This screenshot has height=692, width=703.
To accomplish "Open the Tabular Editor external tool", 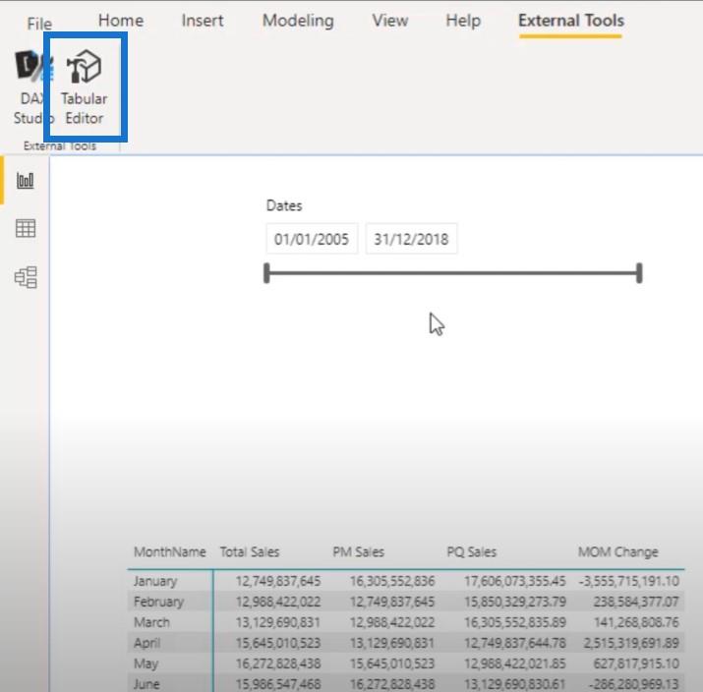I will 85,88.
